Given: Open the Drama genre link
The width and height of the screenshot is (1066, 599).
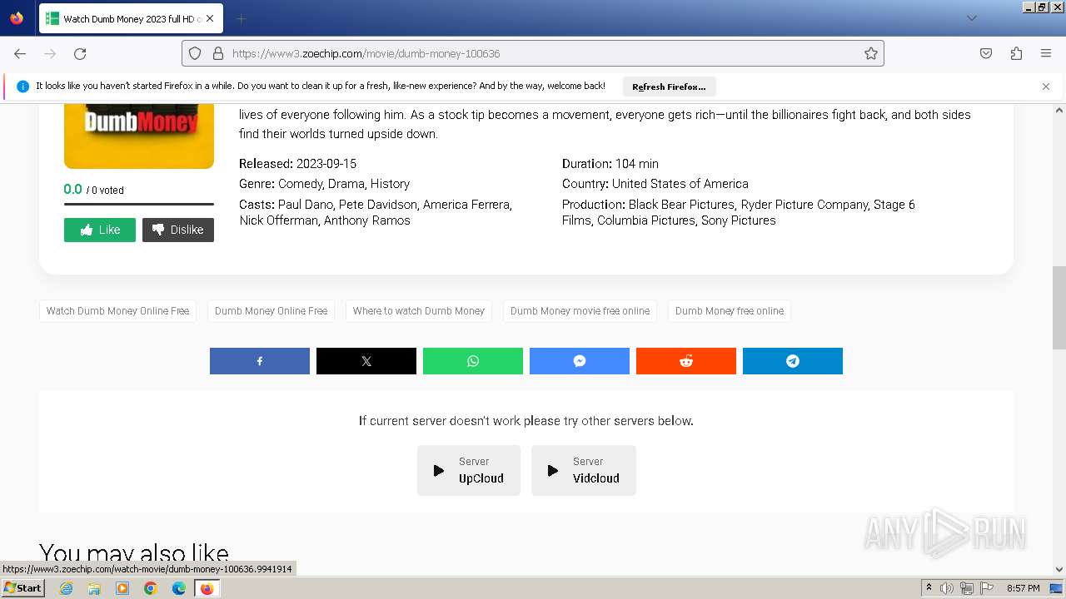Looking at the screenshot, I should click(346, 184).
